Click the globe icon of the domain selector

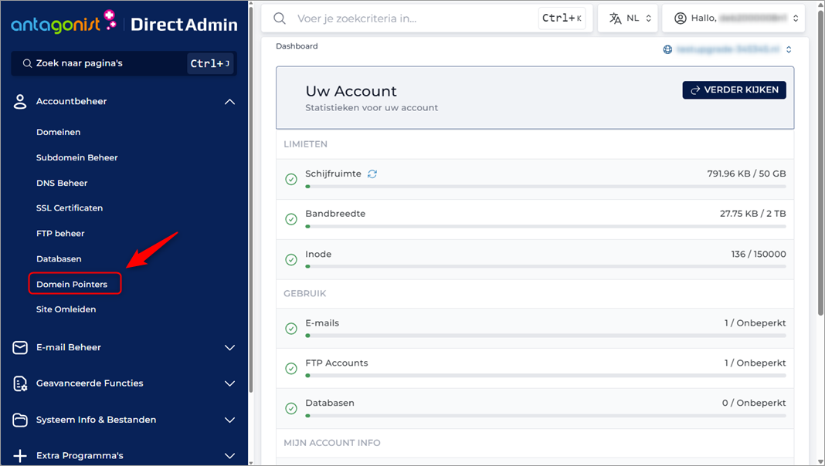(x=667, y=49)
